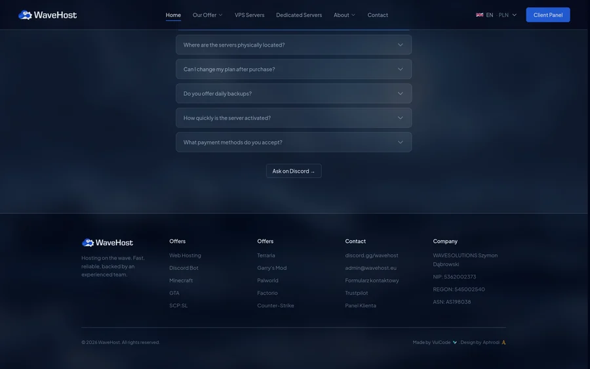This screenshot has width=590, height=369.
Task: Click the Company footer heading
Action: tap(445, 241)
